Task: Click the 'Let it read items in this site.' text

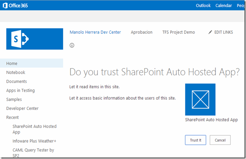Action: [x=94, y=87]
